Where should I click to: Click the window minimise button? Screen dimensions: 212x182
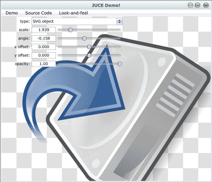click(x=190, y=5)
